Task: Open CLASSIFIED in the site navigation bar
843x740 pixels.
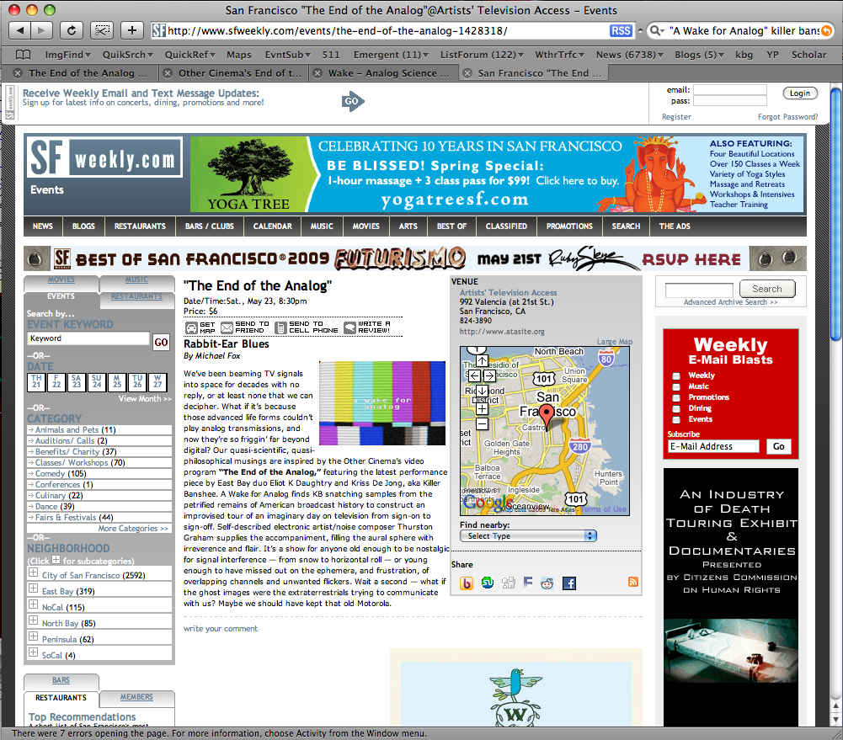Action: pos(506,226)
